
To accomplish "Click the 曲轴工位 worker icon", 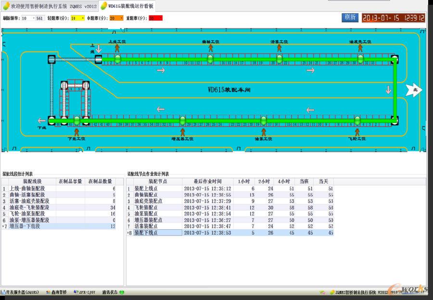I will point(210,49).
